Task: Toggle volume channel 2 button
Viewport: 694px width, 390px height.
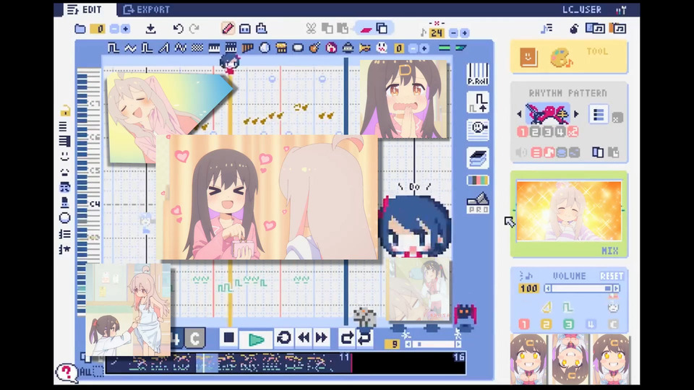Action: 547,324
